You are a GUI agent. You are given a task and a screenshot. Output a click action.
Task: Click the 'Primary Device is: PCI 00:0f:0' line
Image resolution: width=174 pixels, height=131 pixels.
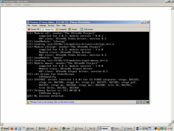coord(53,91)
